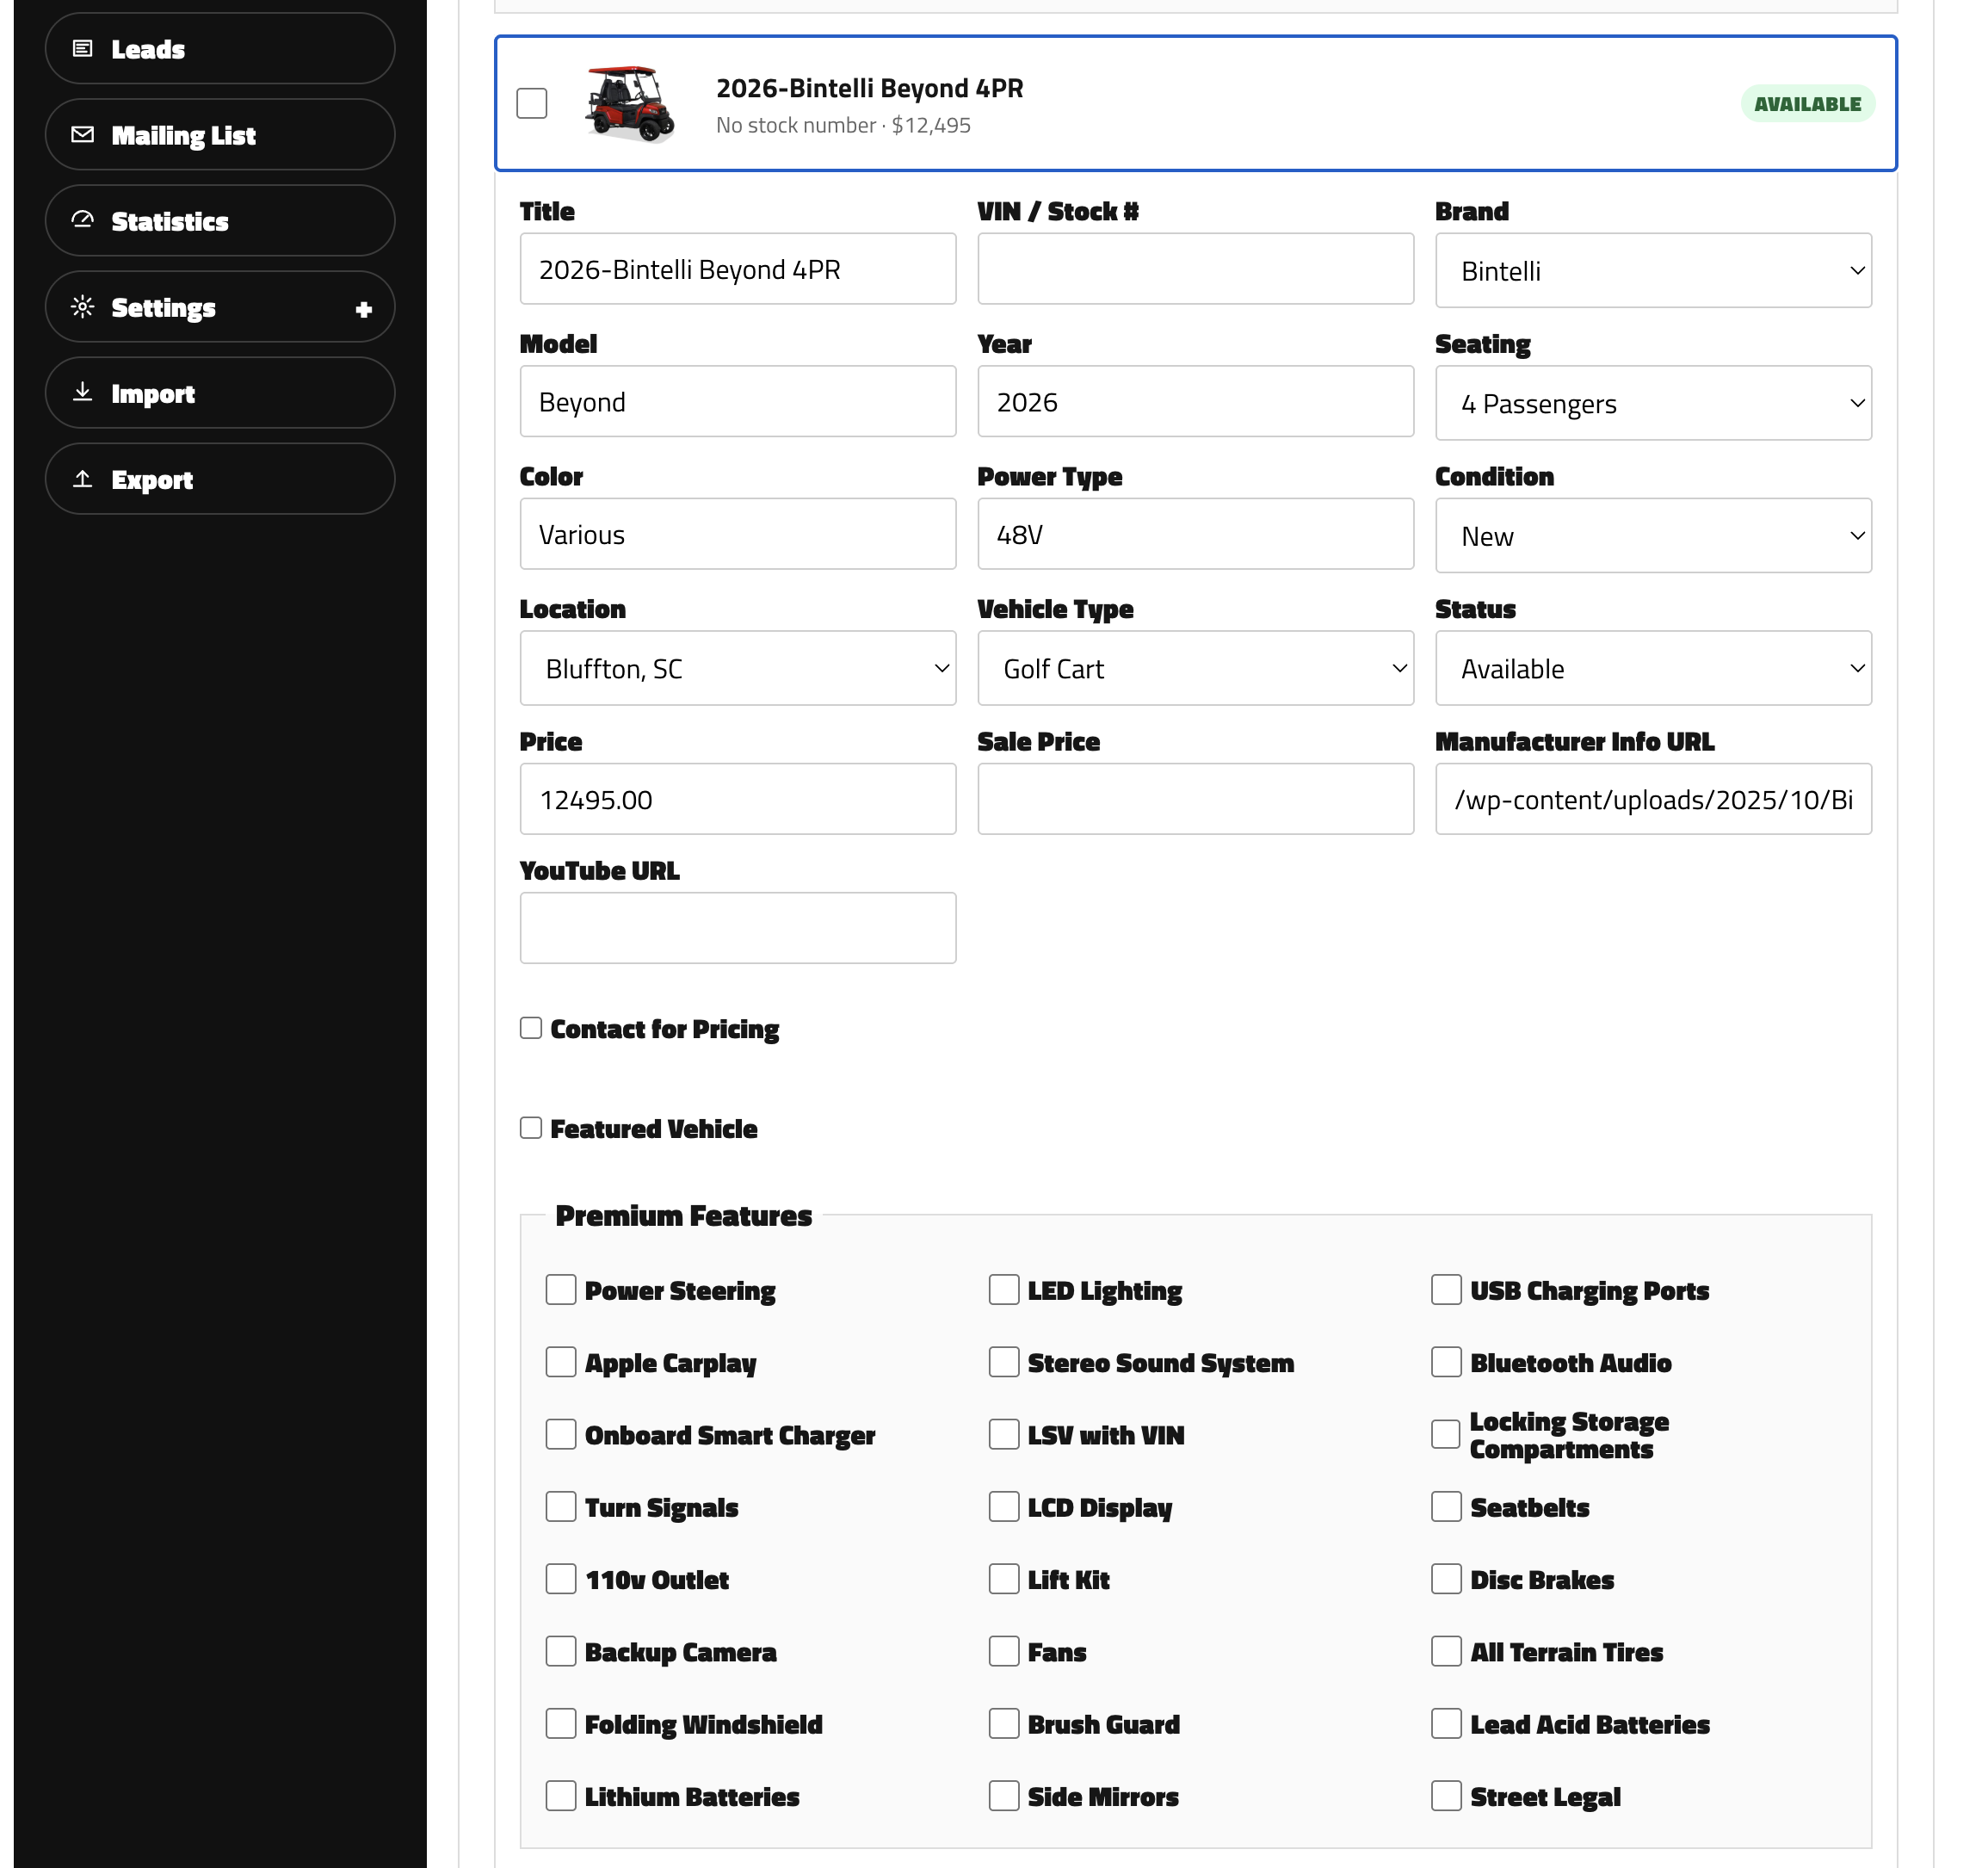Check the Lithium Batteries feature

[x=561, y=1795]
